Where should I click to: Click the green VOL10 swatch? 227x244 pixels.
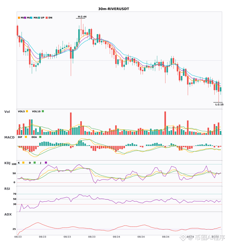tap(43, 111)
